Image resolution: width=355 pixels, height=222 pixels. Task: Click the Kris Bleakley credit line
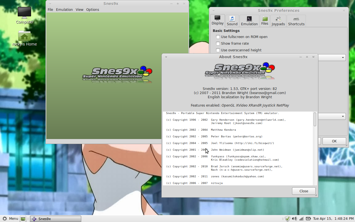[x=245, y=160]
